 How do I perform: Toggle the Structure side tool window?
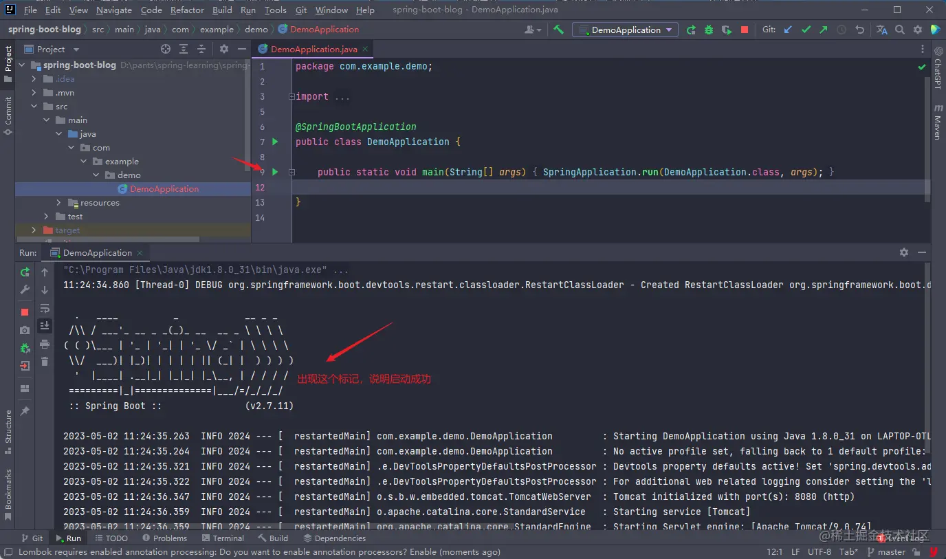coord(8,432)
